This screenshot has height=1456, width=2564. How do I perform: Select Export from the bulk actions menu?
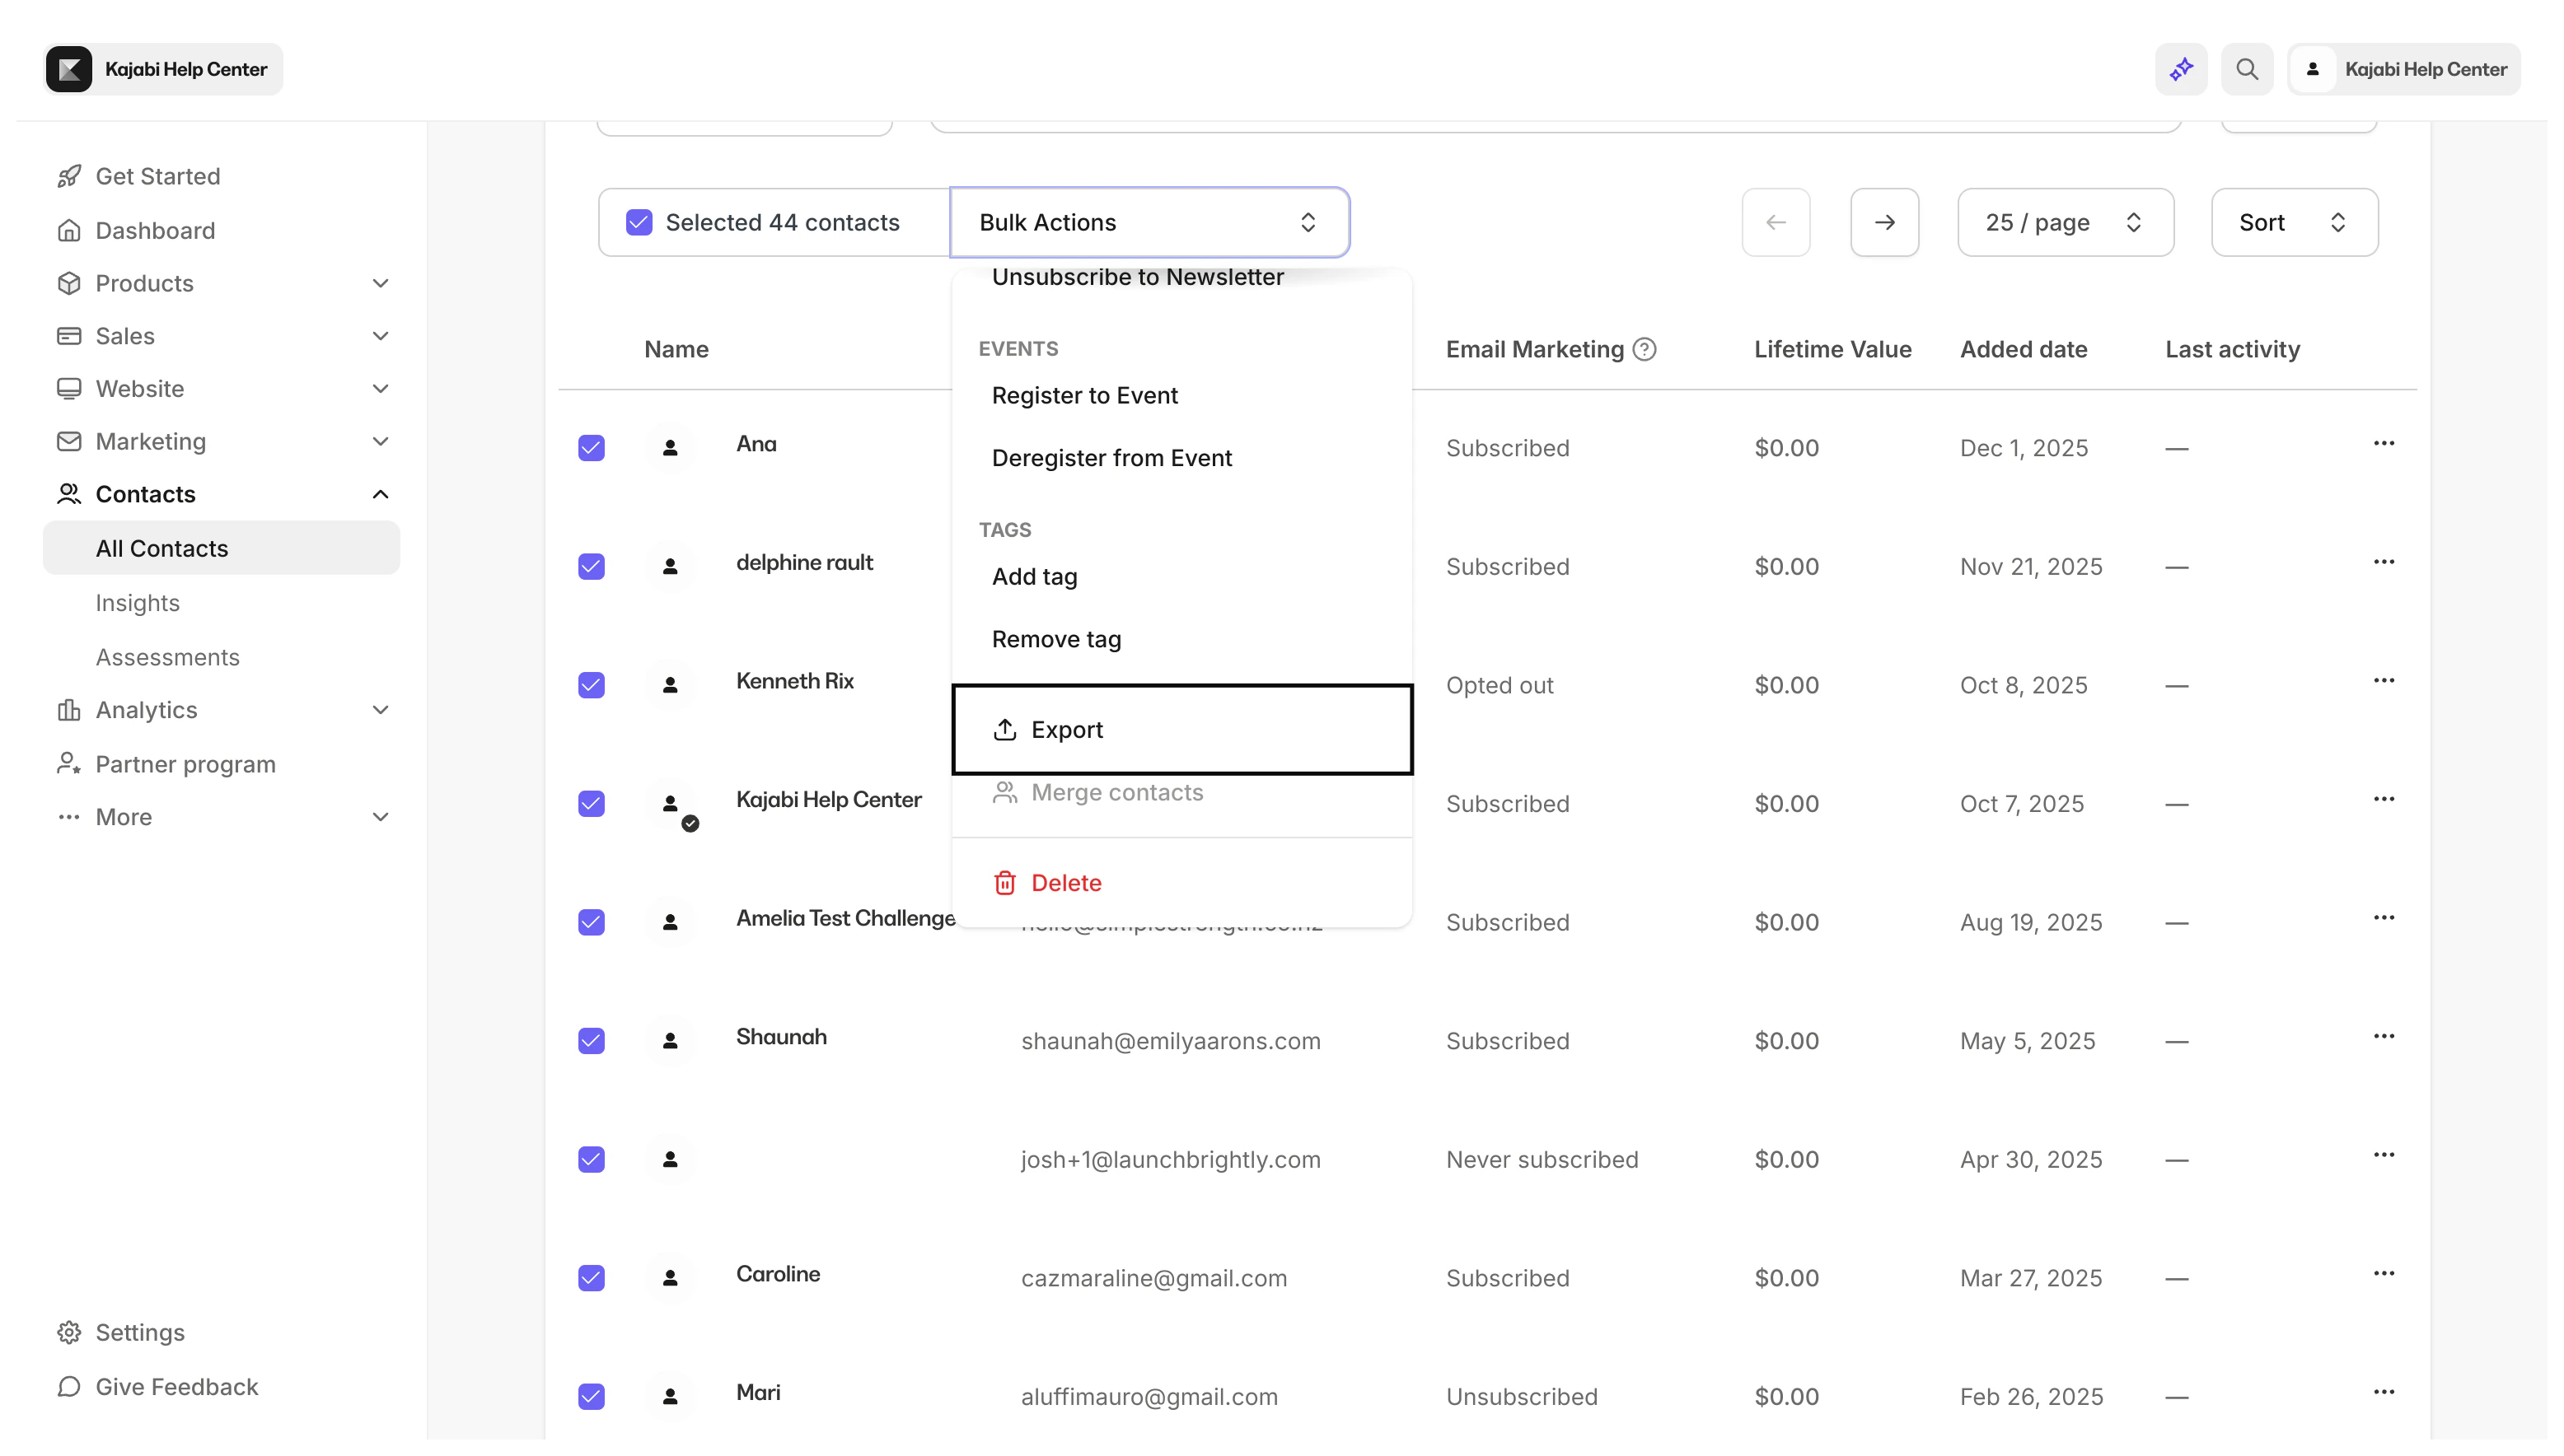1068,729
